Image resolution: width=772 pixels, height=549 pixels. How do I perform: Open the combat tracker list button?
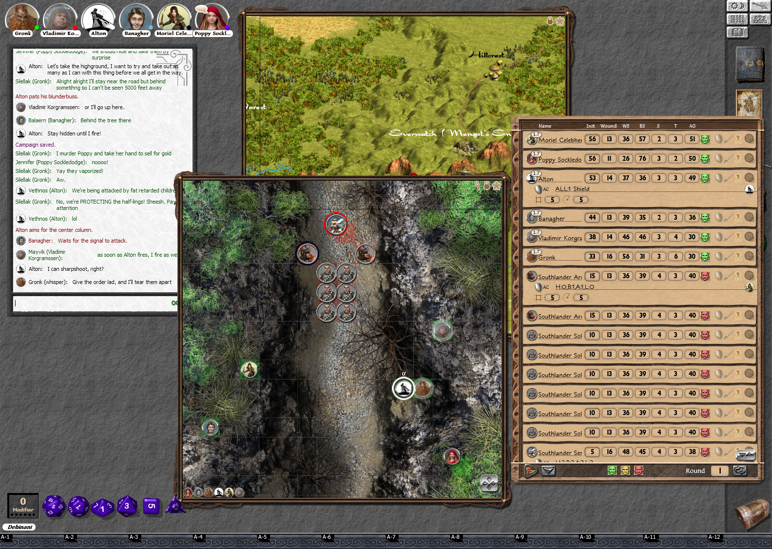pos(737,19)
